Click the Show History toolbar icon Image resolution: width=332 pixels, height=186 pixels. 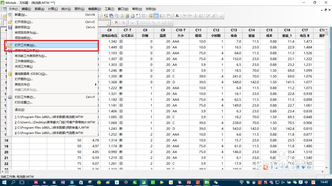127,16
